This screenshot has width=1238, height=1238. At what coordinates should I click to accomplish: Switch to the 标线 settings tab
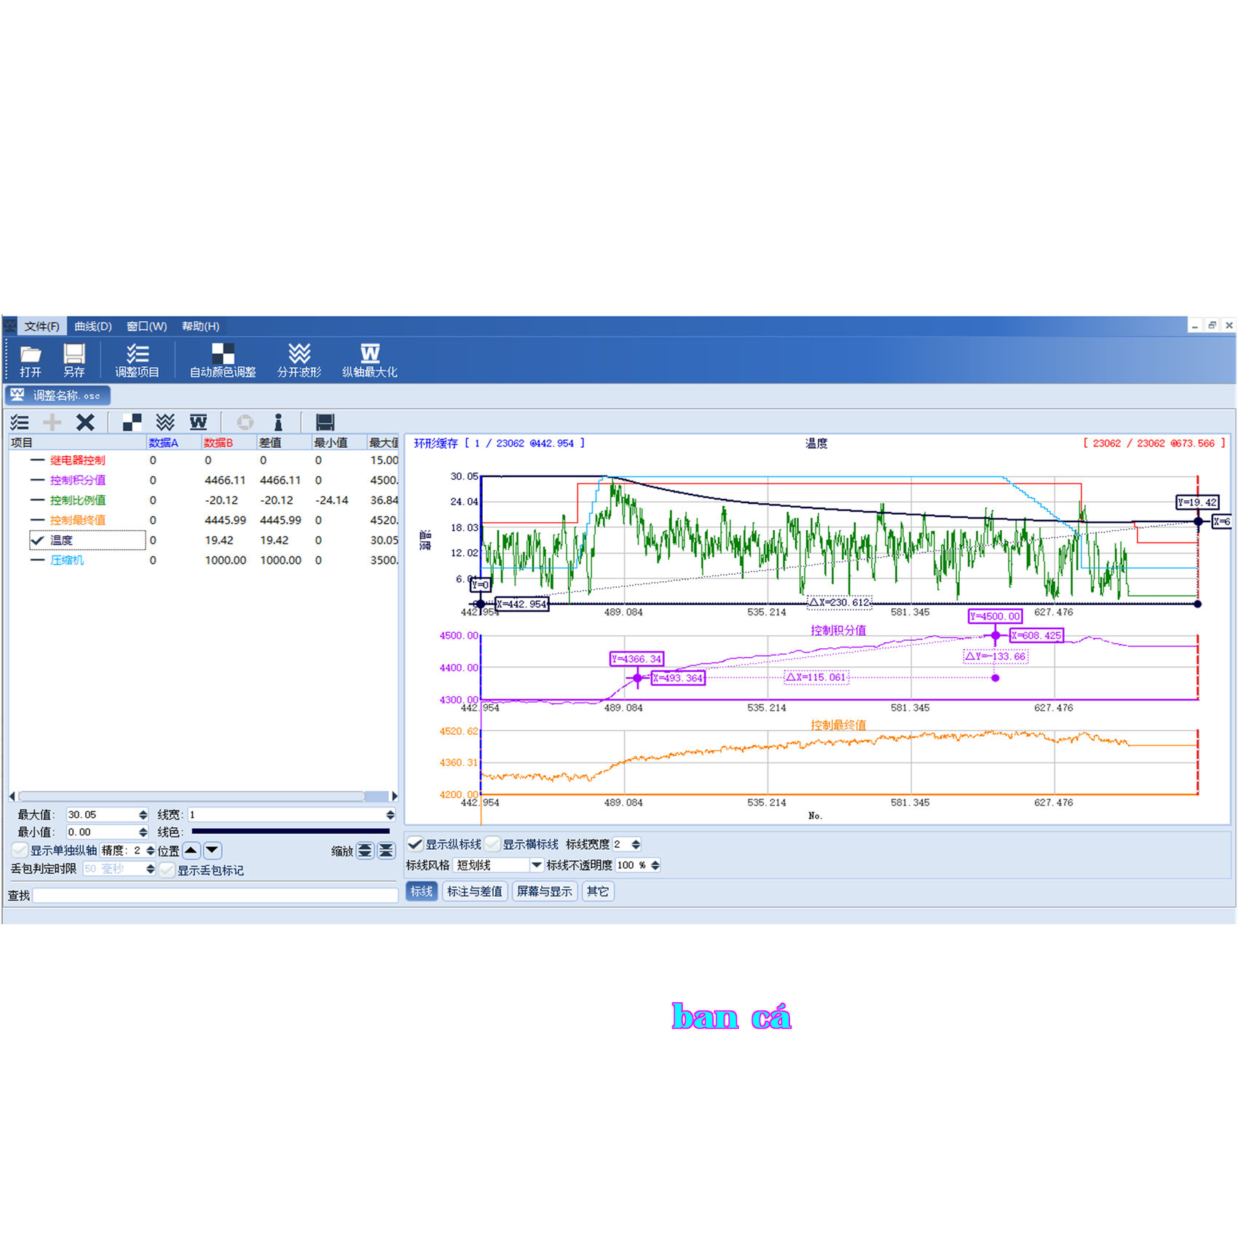(422, 891)
